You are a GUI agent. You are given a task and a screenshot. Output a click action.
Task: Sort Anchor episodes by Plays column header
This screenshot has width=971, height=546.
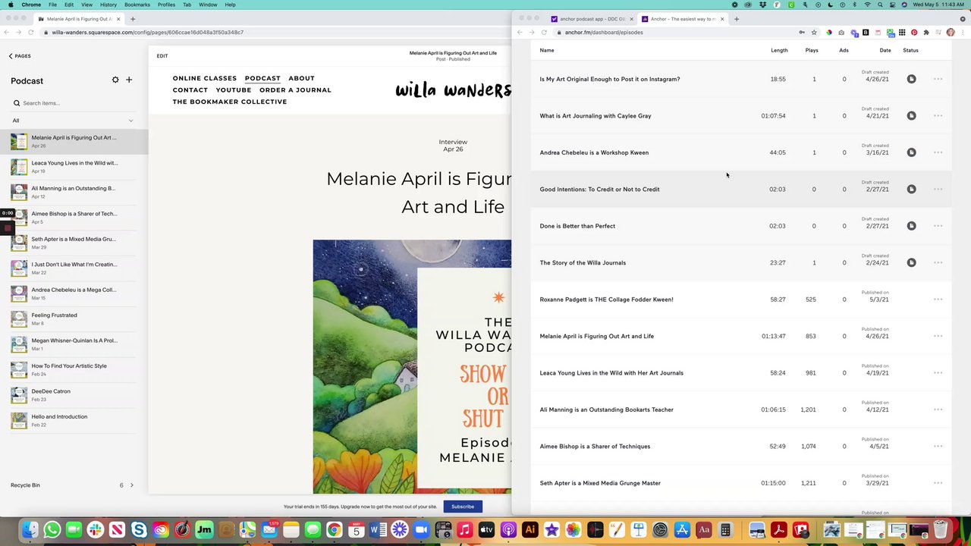pyautogui.click(x=812, y=50)
